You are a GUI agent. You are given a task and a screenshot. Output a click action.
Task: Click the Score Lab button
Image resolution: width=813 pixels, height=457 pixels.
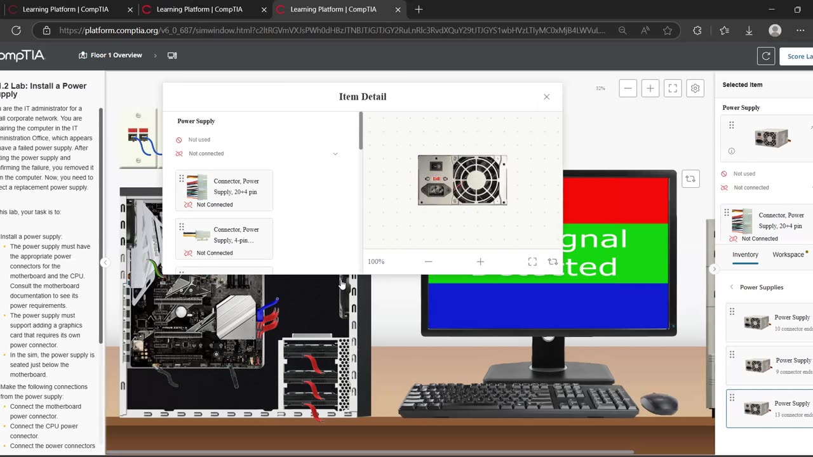click(797, 56)
